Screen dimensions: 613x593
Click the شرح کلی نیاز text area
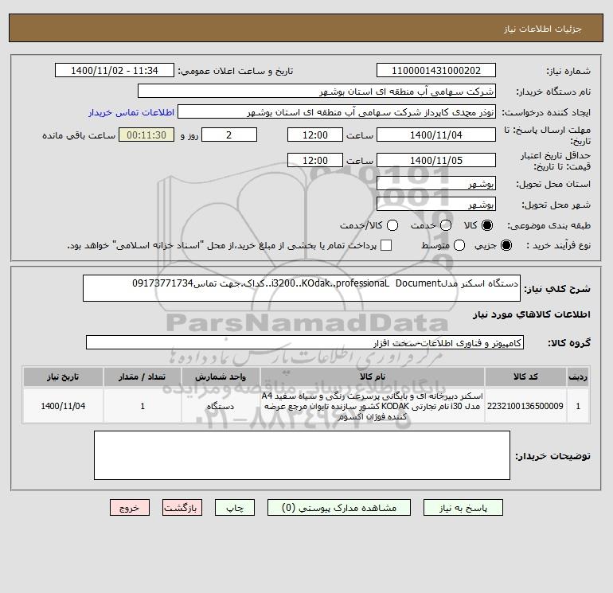[302, 288]
